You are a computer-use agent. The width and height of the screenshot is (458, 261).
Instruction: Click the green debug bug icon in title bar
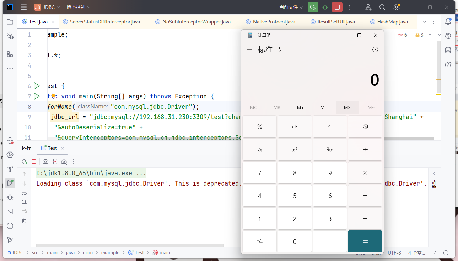pos(325,7)
